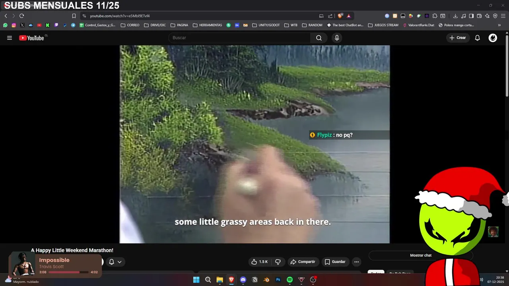Viewport: 509px width, 286px height.
Task: Open the Brave VPN shield icon
Action: coord(495,16)
